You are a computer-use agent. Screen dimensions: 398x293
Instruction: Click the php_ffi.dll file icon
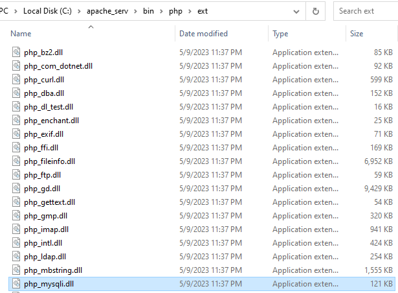16,147
